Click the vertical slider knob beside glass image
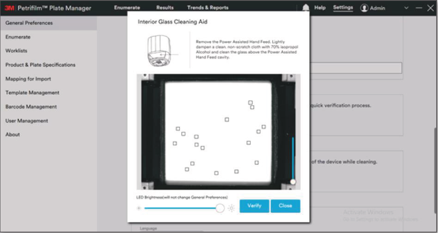This screenshot has width=438, height=233. click(293, 182)
